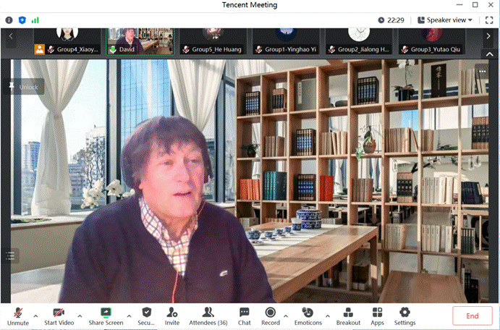Expand the Speaker view dropdown
Screen dimensions: 500x330
(449, 20)
